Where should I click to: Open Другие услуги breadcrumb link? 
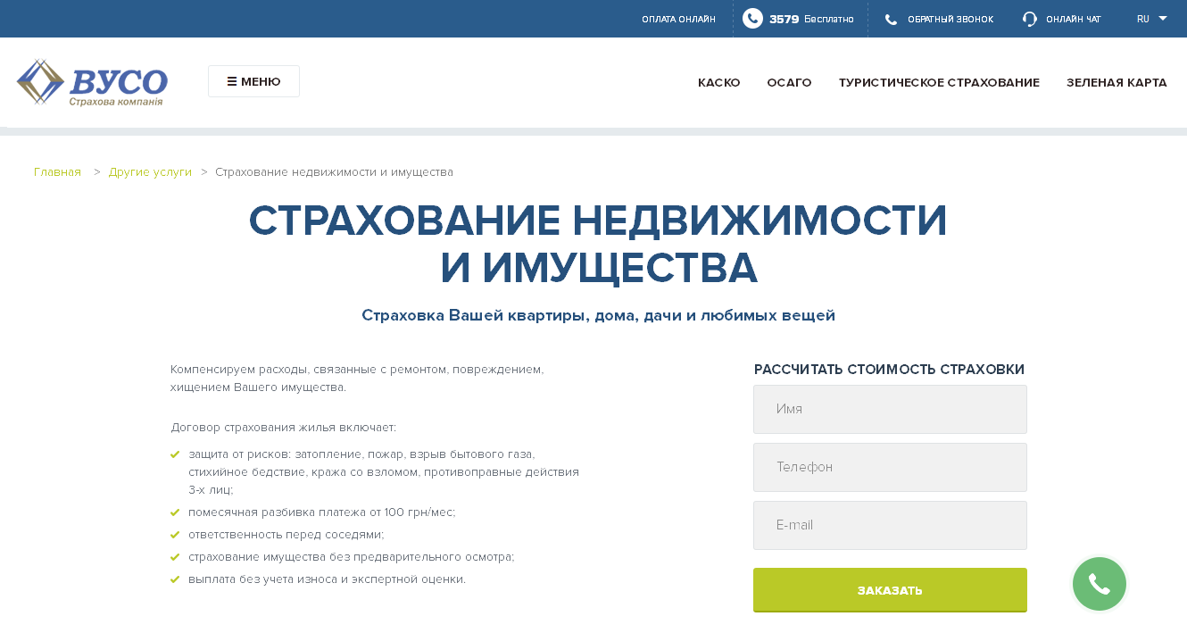150,171
